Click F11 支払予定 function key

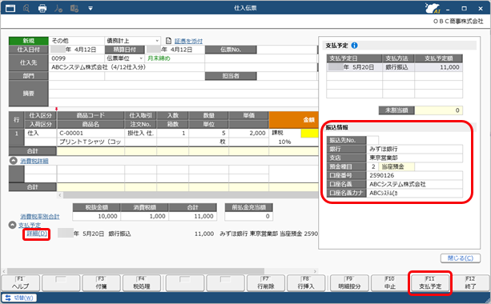point(430,282)
